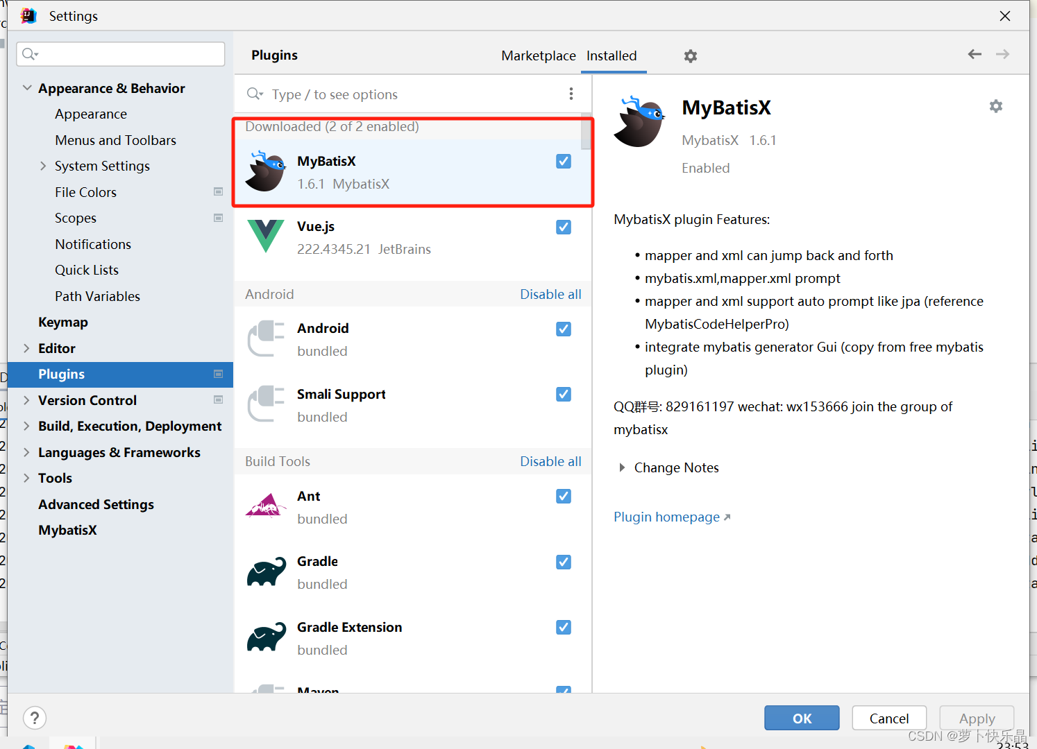
Task: Click Disable all for Build Tools group
Action: tap(550, 461)
